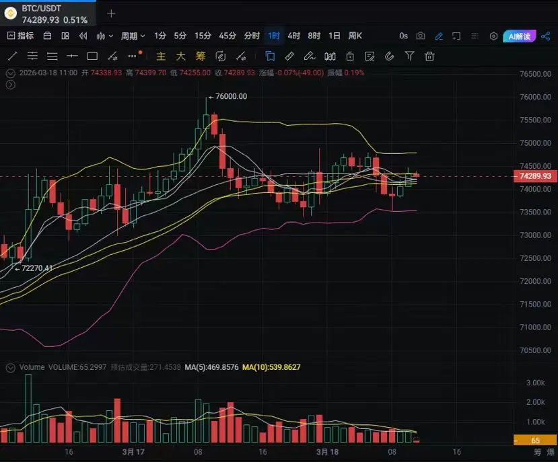Click the filter funnel icon

[410, 56]
